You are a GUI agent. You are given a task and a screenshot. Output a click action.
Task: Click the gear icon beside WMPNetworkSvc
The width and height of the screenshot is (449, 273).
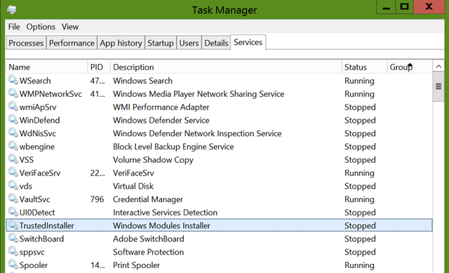pyautogui.click(x=13, y=93)
